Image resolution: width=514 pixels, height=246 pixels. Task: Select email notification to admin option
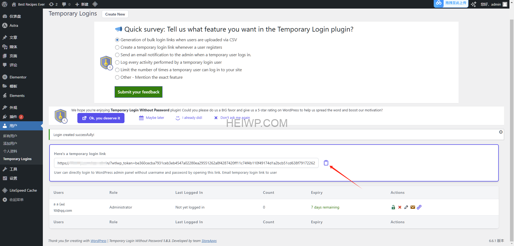(x=117, y=55)
